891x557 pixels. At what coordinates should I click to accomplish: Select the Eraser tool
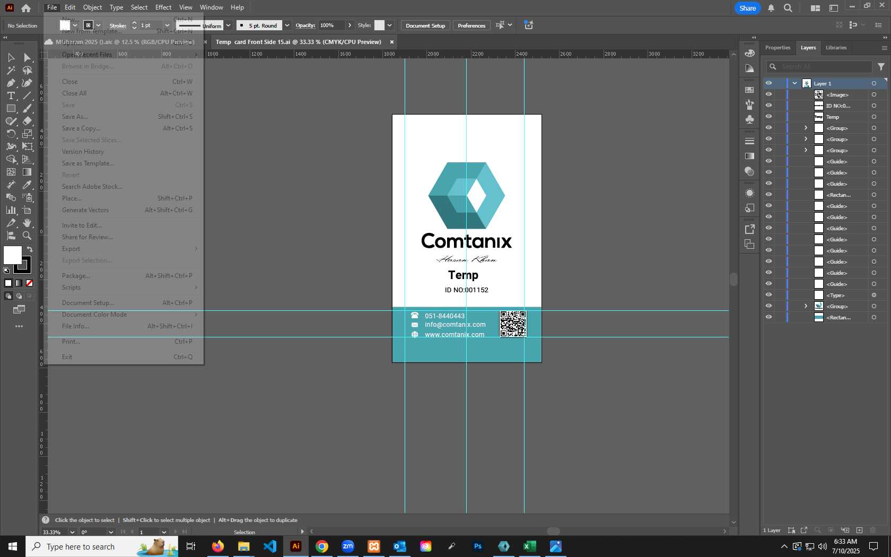(27, 121)
